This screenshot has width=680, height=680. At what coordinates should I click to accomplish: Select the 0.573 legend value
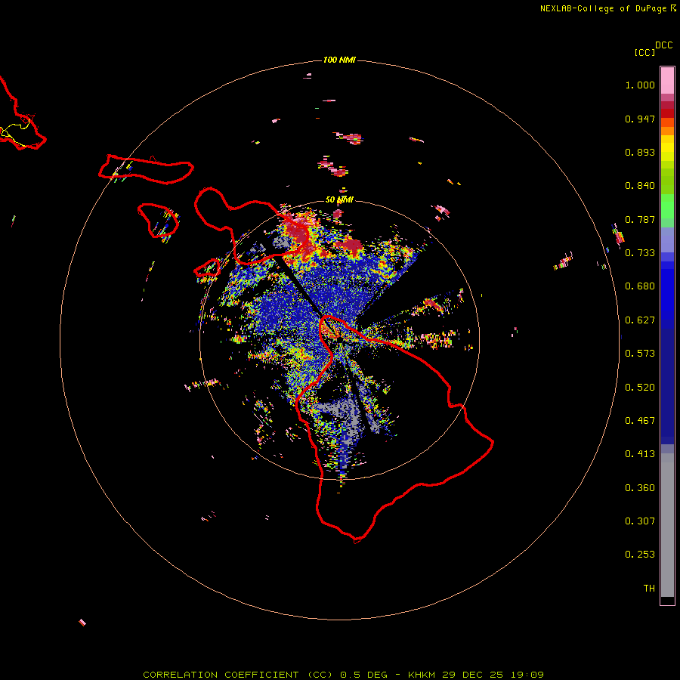pyautogui.click(x=640, y=354)
